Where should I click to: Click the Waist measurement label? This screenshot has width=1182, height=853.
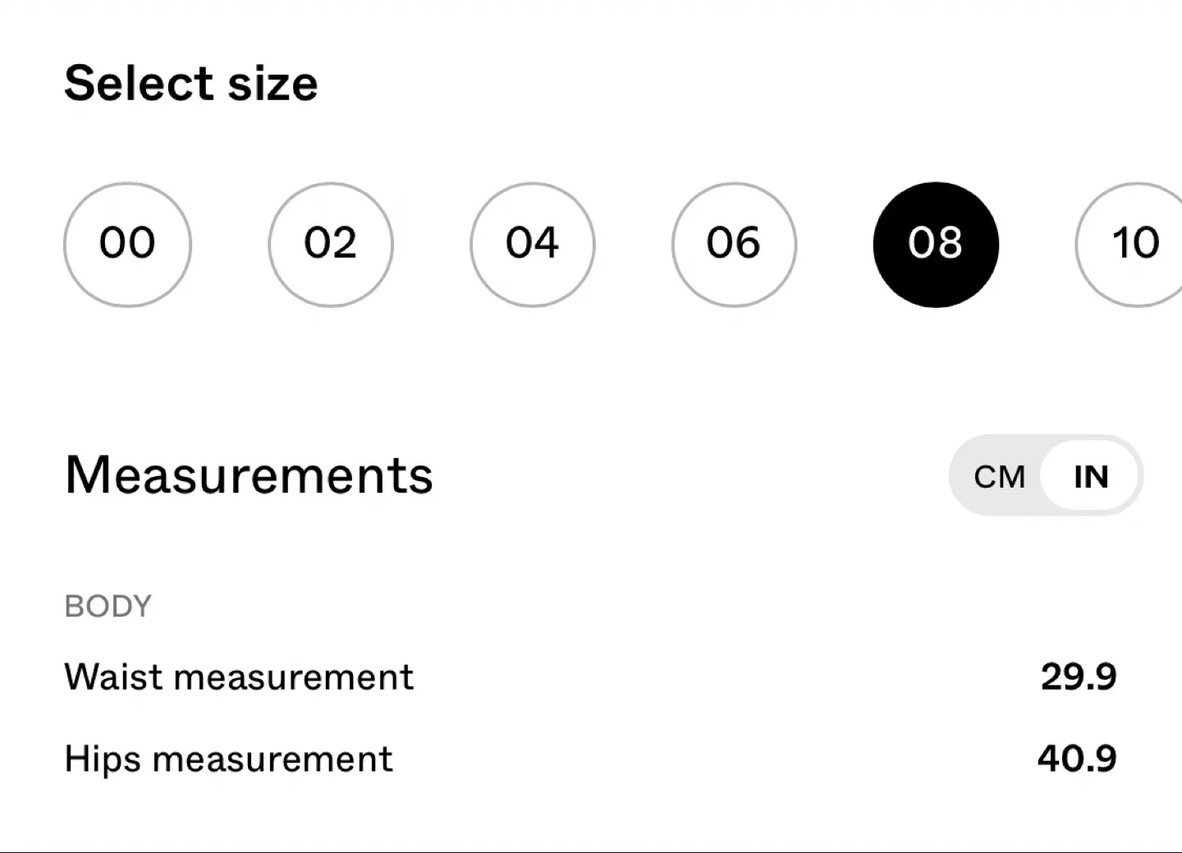pos(239,677)
